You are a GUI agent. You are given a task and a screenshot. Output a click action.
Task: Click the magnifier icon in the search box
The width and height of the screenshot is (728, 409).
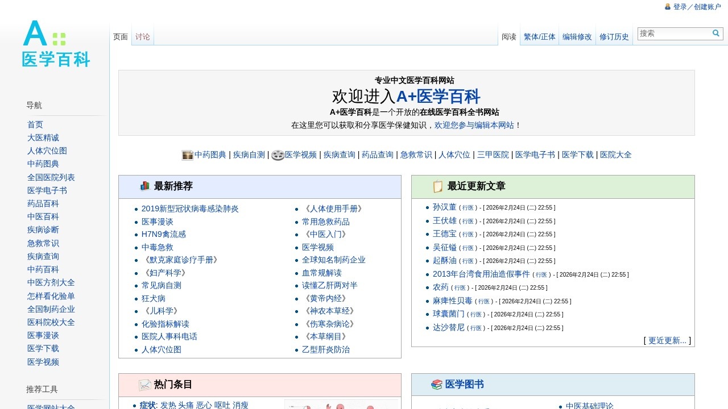715,34
